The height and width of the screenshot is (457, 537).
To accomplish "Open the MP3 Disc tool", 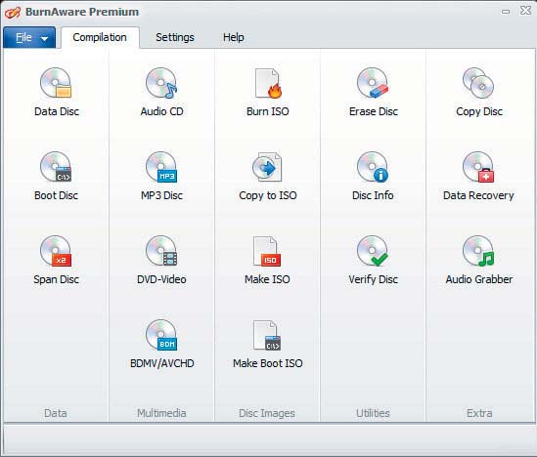I will [x=161, y=177].
